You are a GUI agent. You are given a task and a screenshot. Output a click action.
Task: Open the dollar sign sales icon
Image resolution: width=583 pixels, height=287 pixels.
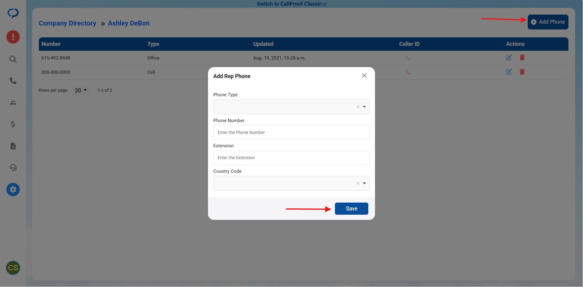click(x=13, y=124)
